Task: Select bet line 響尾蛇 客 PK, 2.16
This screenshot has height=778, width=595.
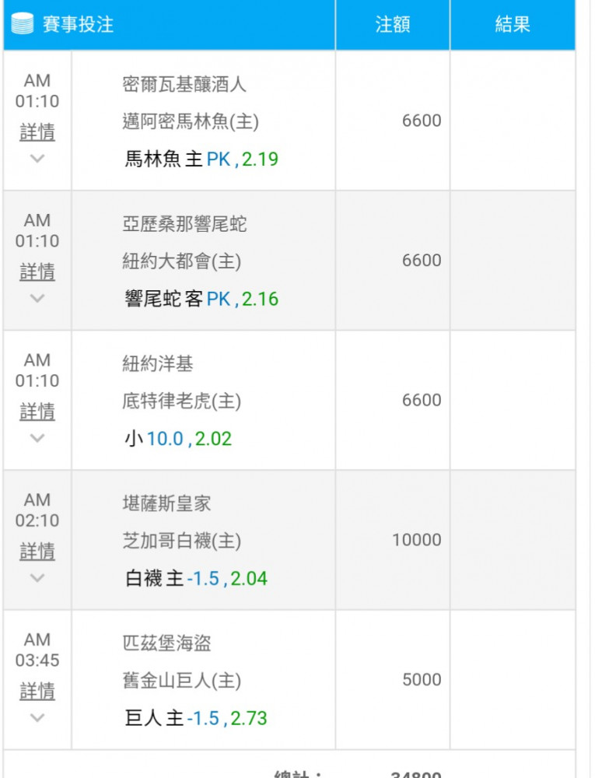Action: (201, 300)
